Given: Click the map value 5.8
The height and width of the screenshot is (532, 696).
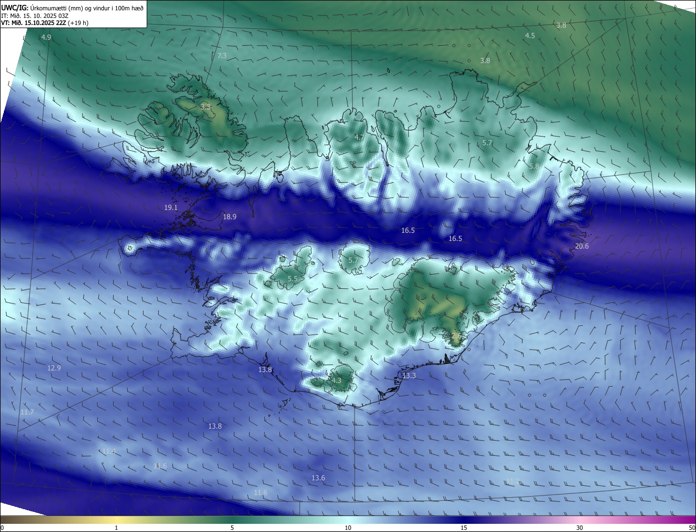Looking at the screenshot, I should pyautogui.click(x=534, y=166).
